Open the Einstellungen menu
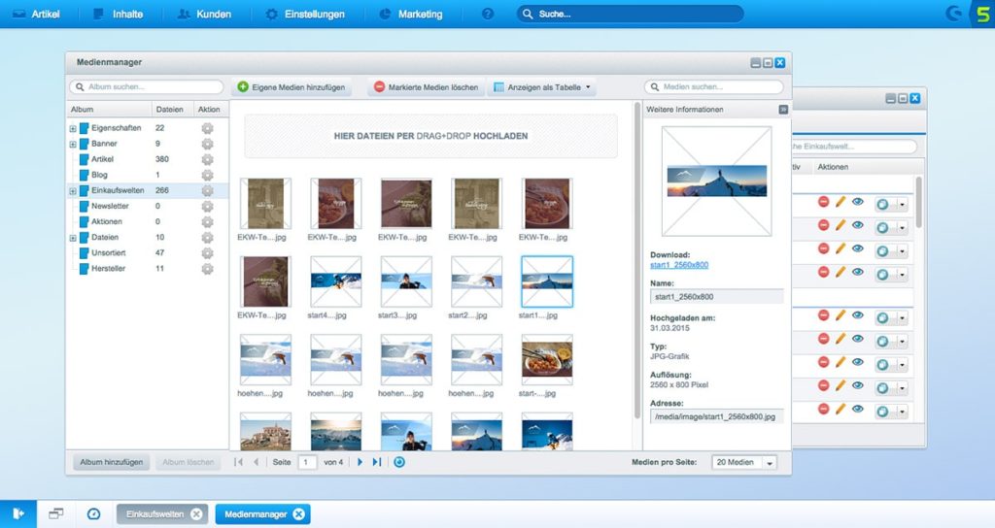Image resolution: width=995 pixels, height=528 pixels. [304, 14]
